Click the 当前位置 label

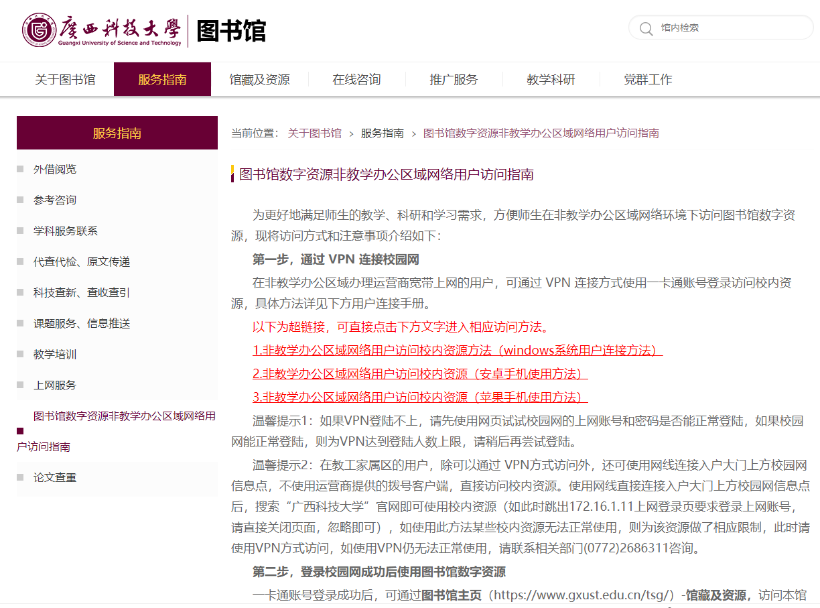point(255,133)
